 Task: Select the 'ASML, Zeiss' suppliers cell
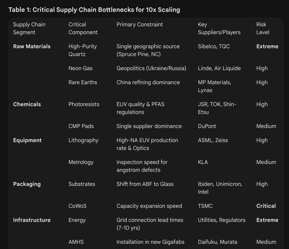[x=213, y=140]
